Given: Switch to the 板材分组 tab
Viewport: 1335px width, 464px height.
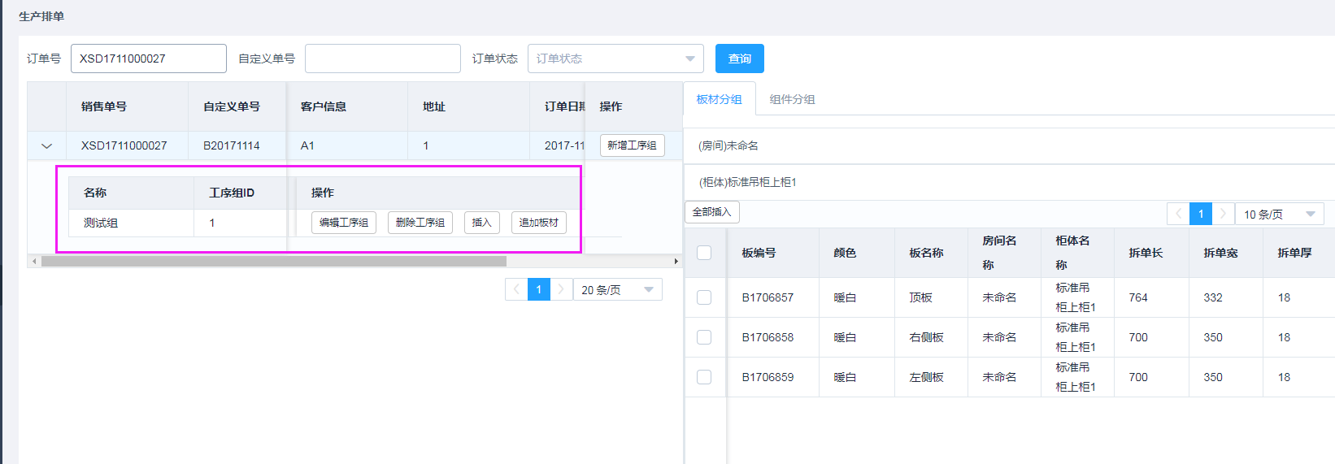Looking at the screenshot, I should point(719,99).
